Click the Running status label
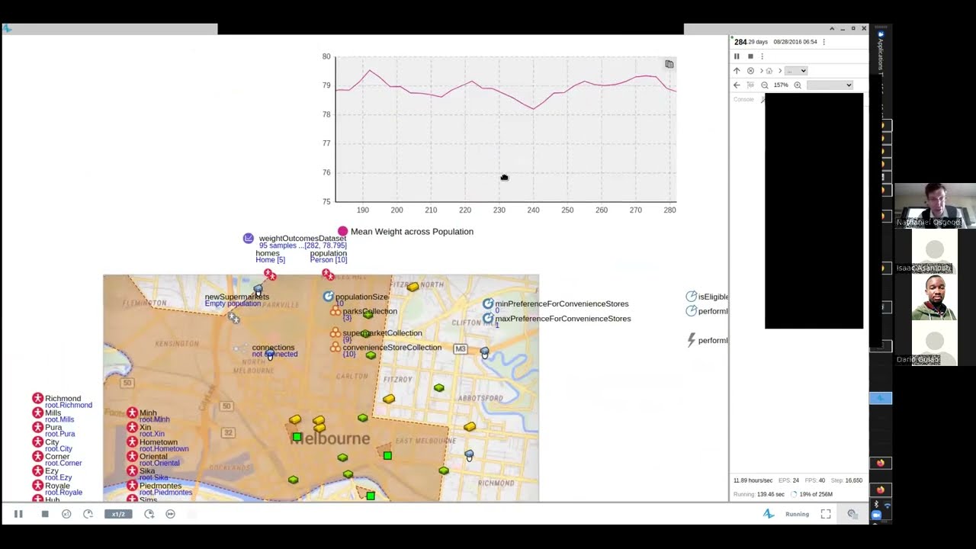Image resolution: width=976 pixels, height=549 pixels. click(797, 515)
